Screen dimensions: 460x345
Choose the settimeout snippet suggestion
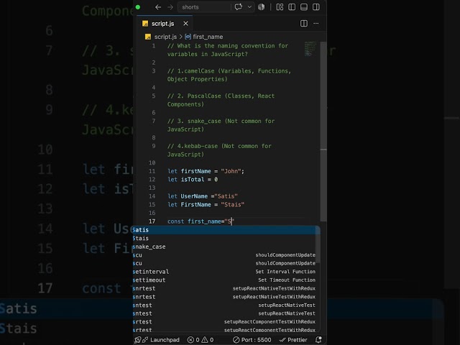[x=226, y=280]
